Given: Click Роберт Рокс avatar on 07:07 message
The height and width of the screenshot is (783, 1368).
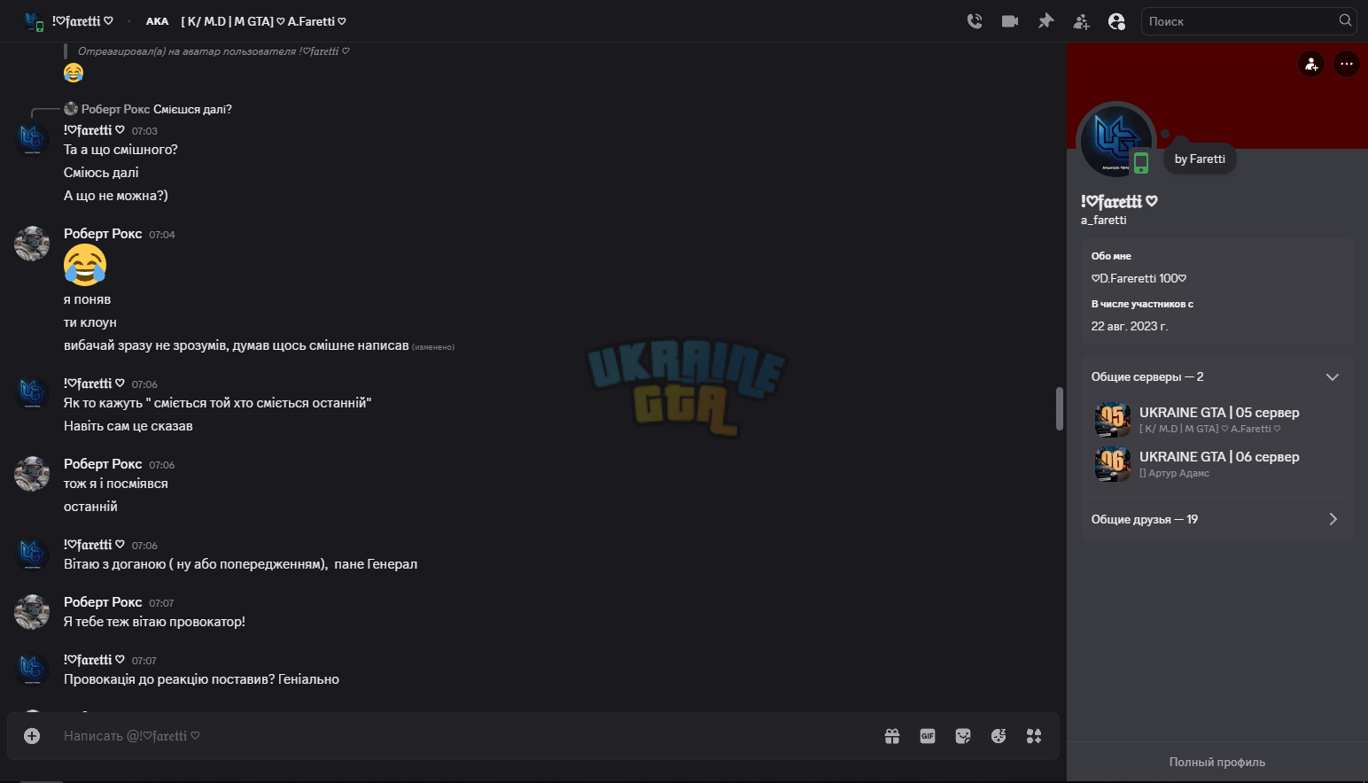Looking at the screenshot, I should [x=32, y=612].
